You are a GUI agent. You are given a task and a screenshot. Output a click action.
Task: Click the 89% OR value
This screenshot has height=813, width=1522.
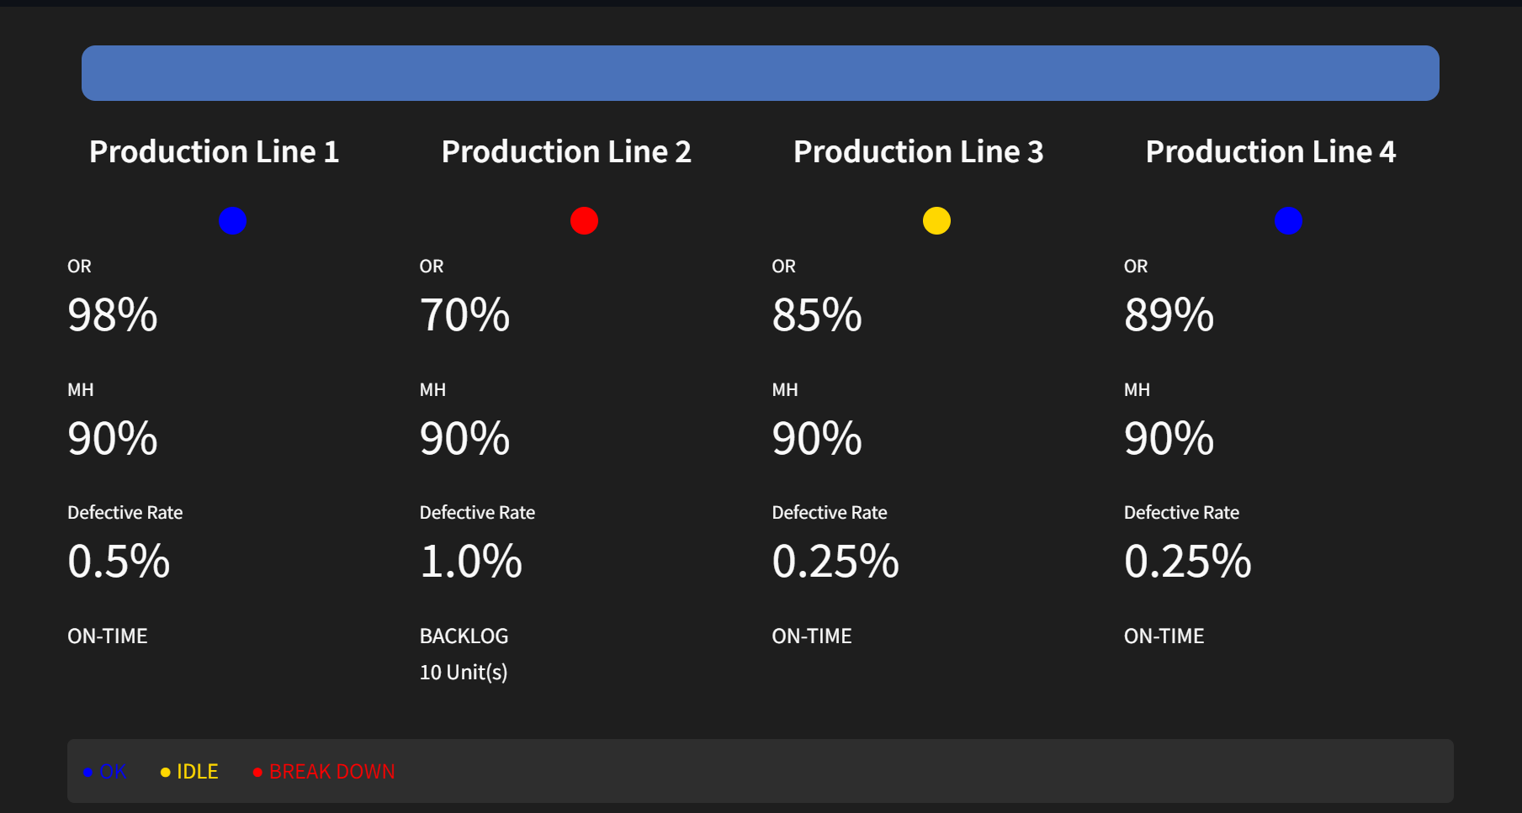(1169, 315)
